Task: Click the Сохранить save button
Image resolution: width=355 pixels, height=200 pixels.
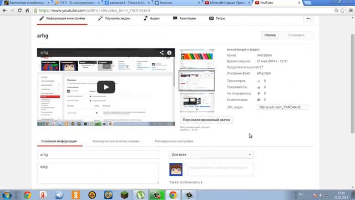Action: coord(296,35)
